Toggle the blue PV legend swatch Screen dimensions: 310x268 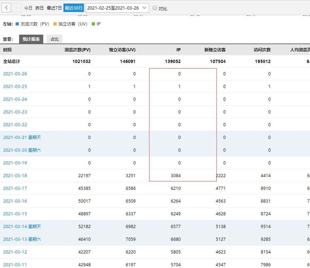pyautogui.click(x=17, y=24)
